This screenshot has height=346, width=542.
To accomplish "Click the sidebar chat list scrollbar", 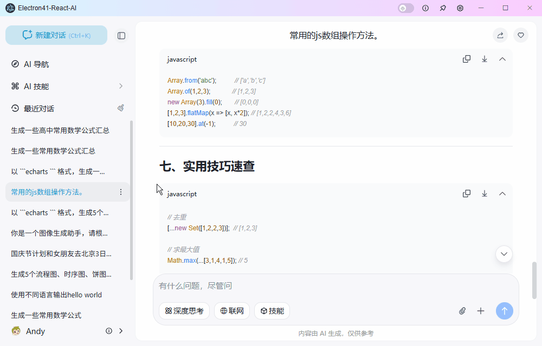I will [x=131, y=200].
